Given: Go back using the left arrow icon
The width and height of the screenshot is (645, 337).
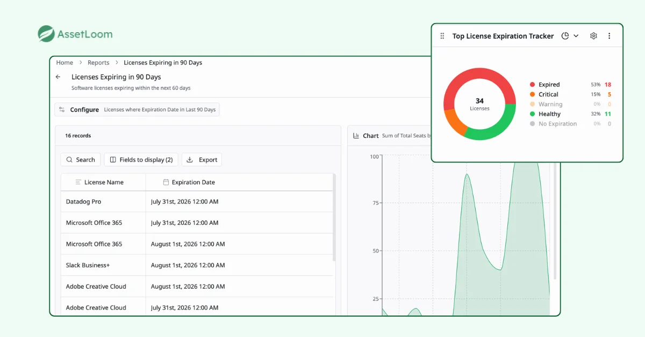Looking at the screenshot, I should pos(58,77).
